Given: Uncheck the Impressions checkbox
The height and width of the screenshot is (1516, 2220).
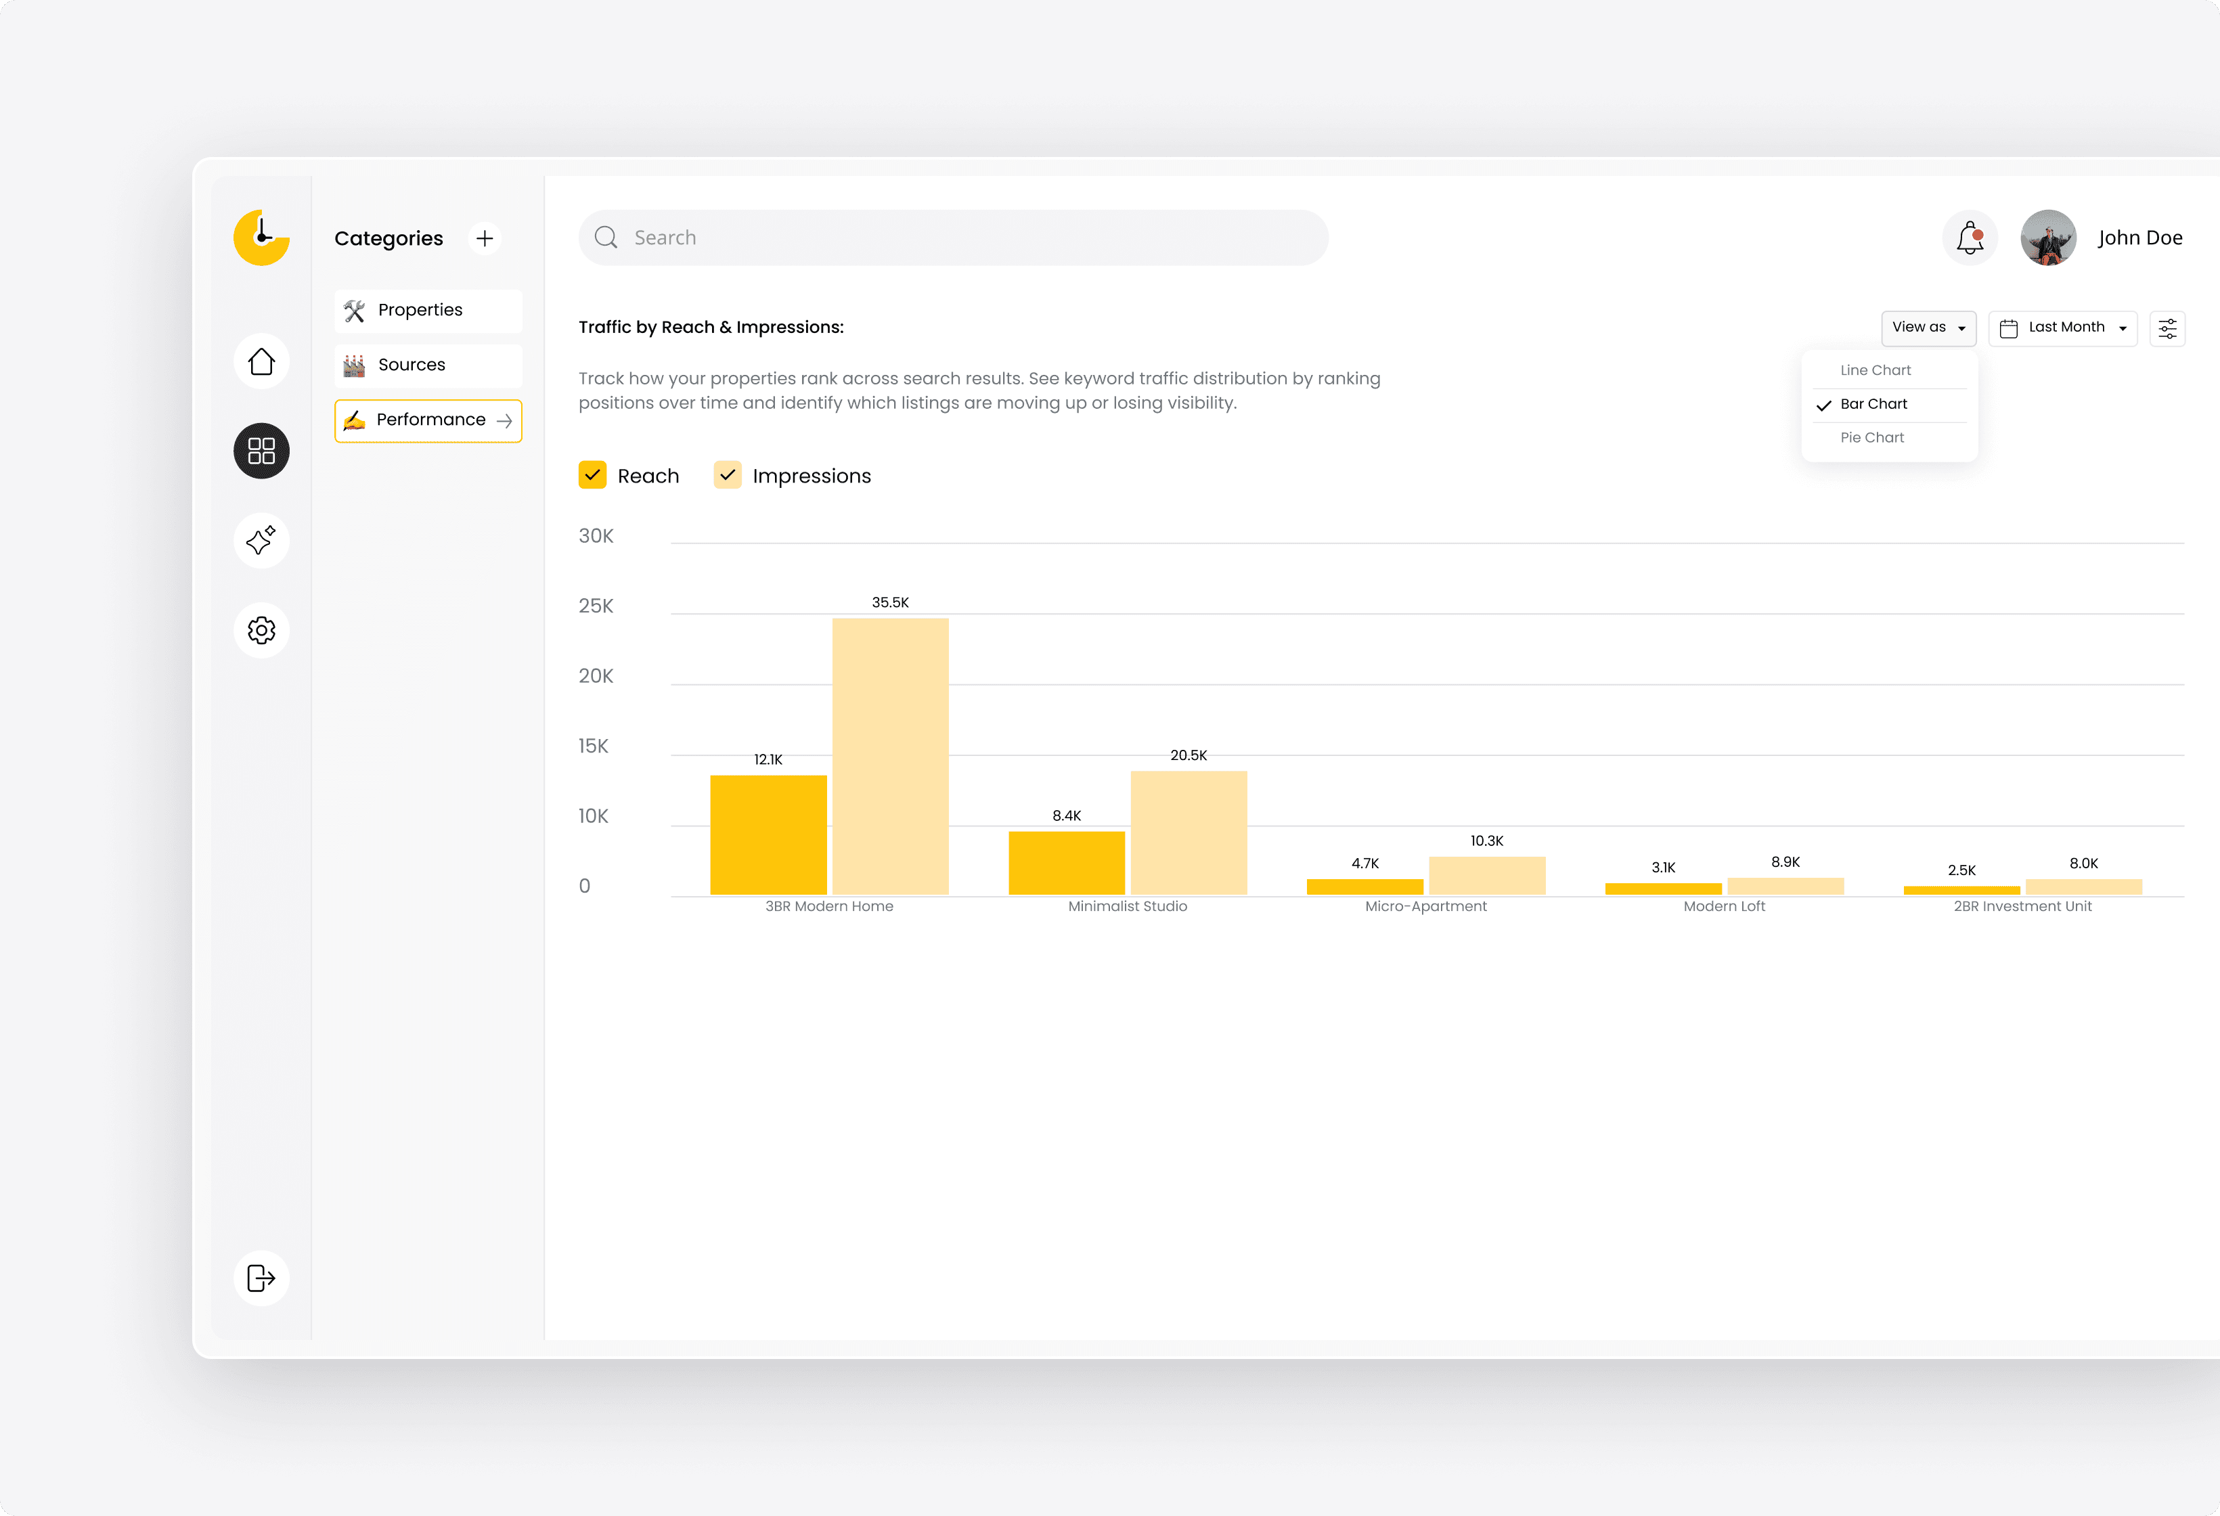Looking at the screenshot, I should [x=727, y=474].
